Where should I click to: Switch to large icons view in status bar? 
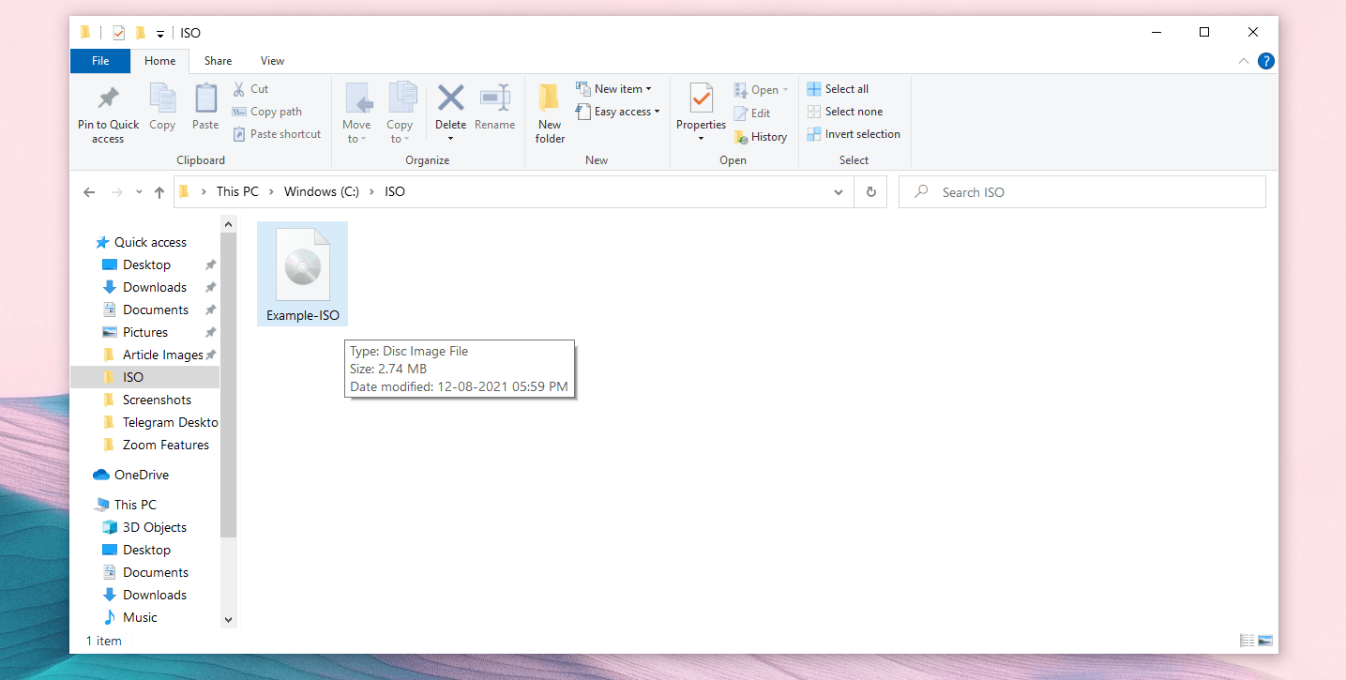pyautogui.click(x=1265, y=642)
